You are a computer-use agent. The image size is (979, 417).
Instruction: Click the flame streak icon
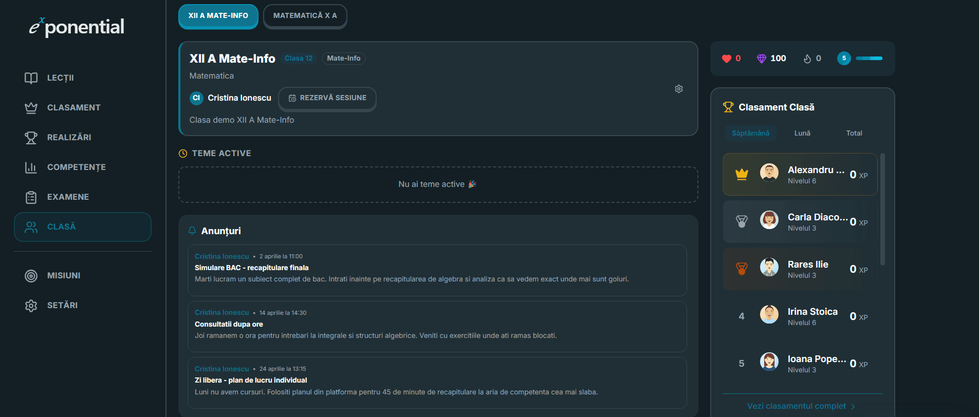pyautogui.click(x=807, y=59)
